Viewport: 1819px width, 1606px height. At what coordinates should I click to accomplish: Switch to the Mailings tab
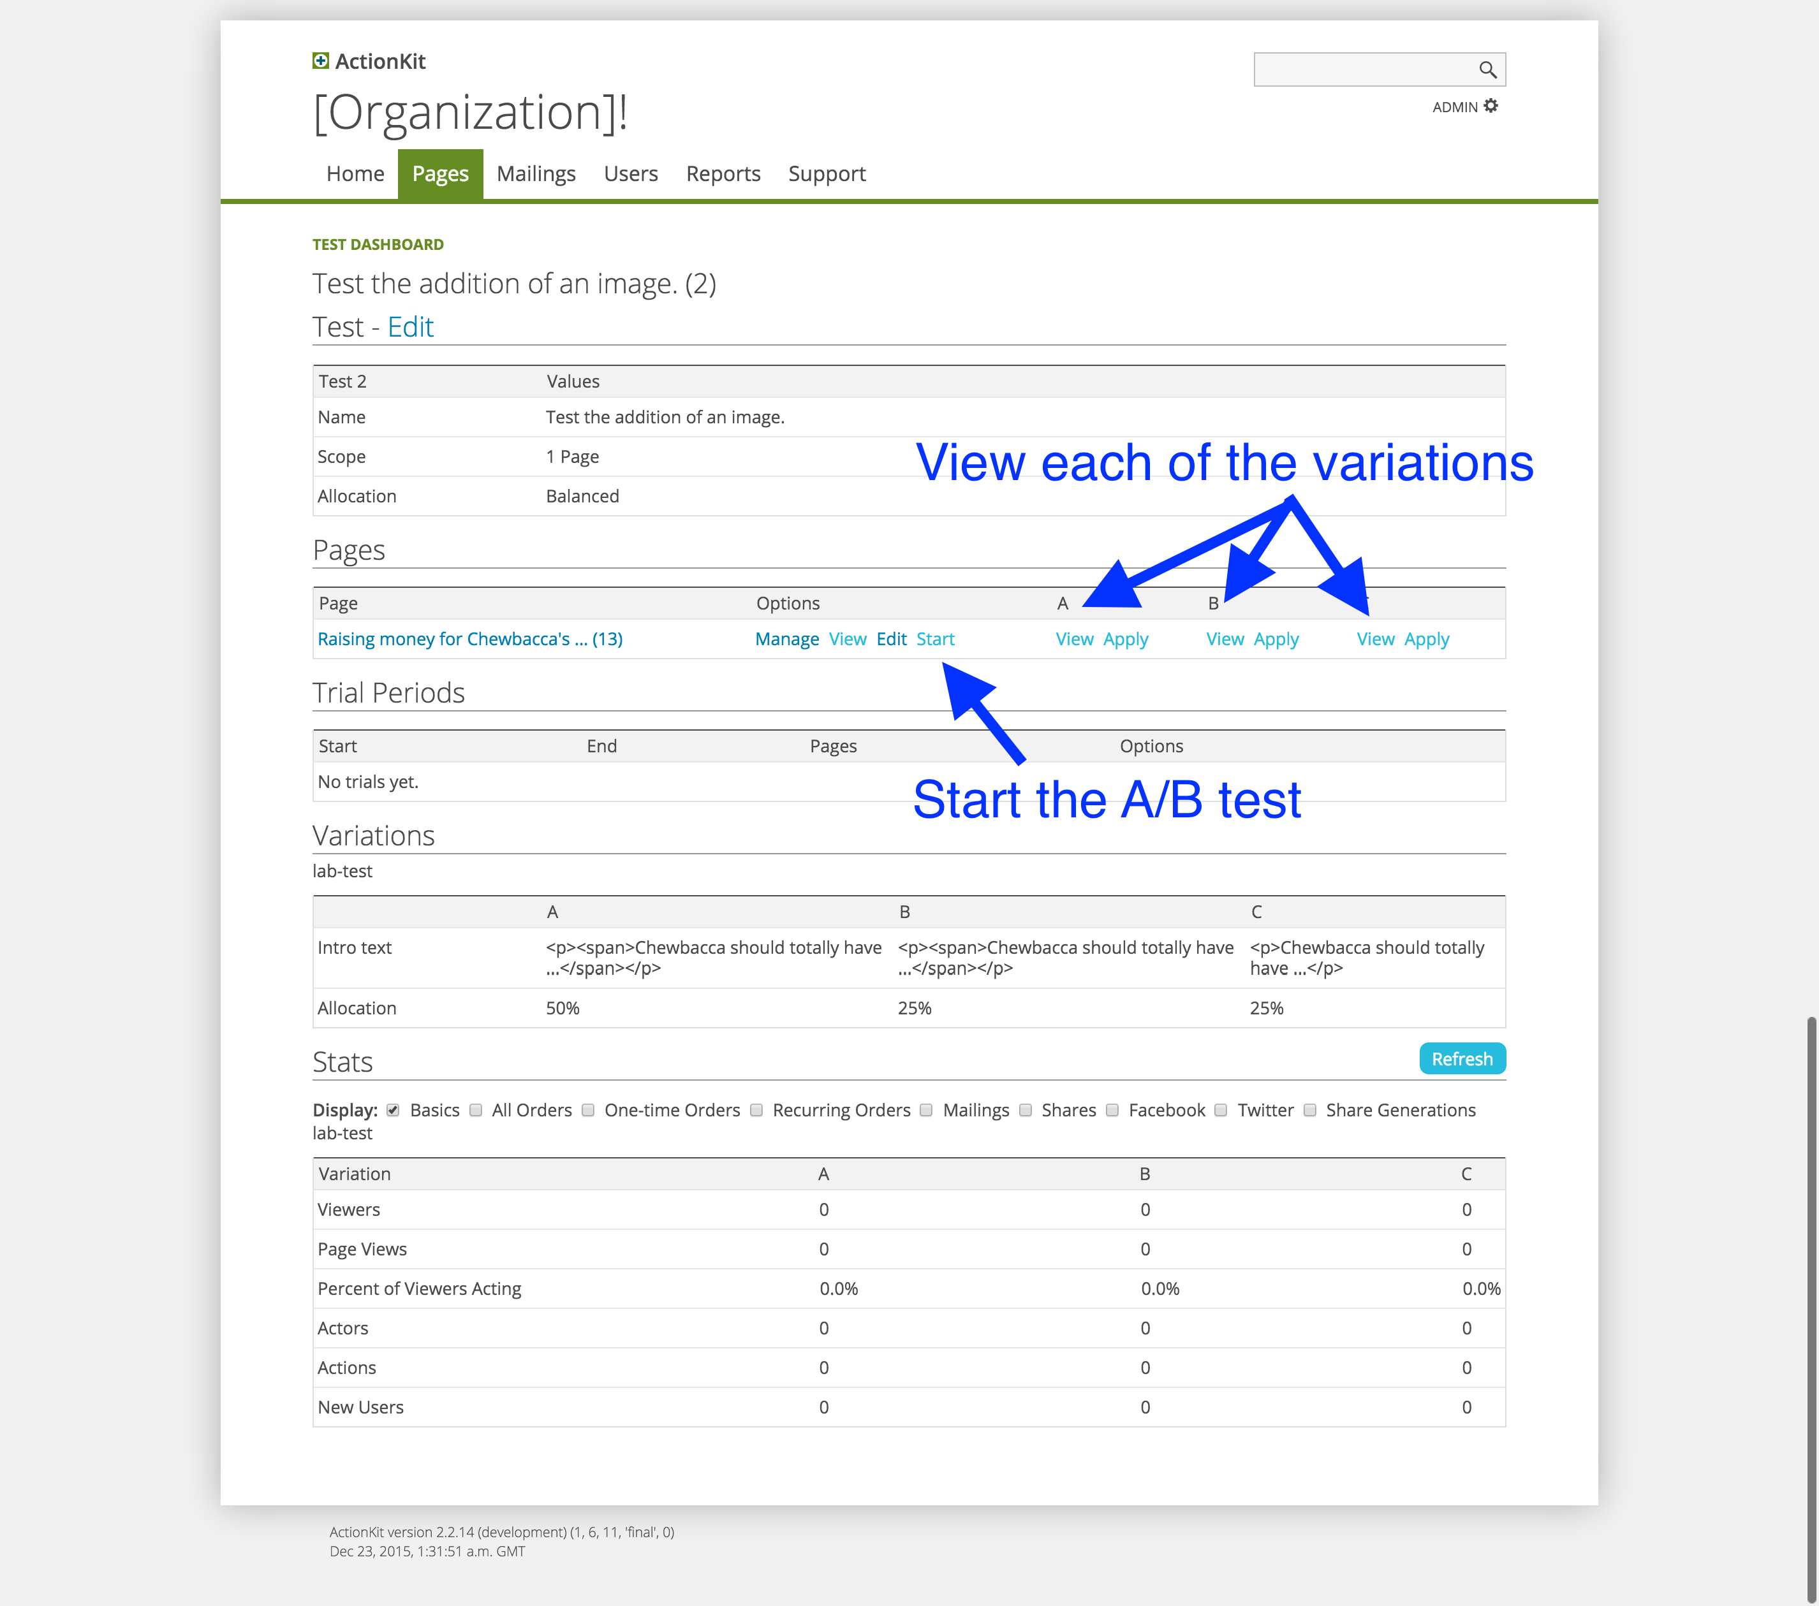(x=536, y=173)
